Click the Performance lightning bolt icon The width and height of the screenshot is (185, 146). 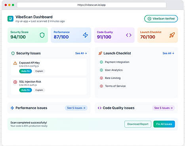[x=85, y=35]
